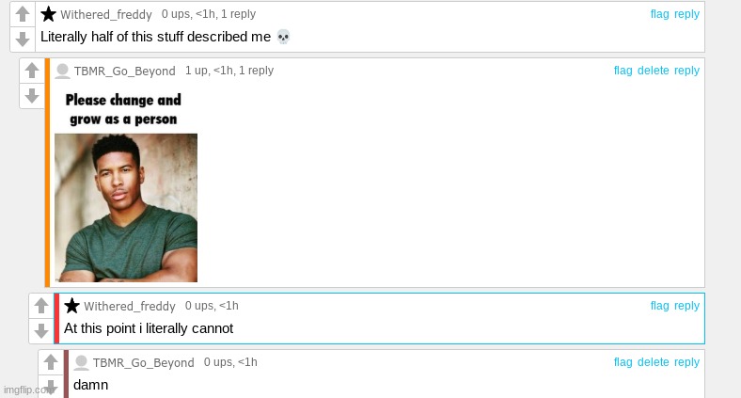Flag the "Please change and grow" comment
The height and width of the screenshot is (398, 741).
point(623,71)
